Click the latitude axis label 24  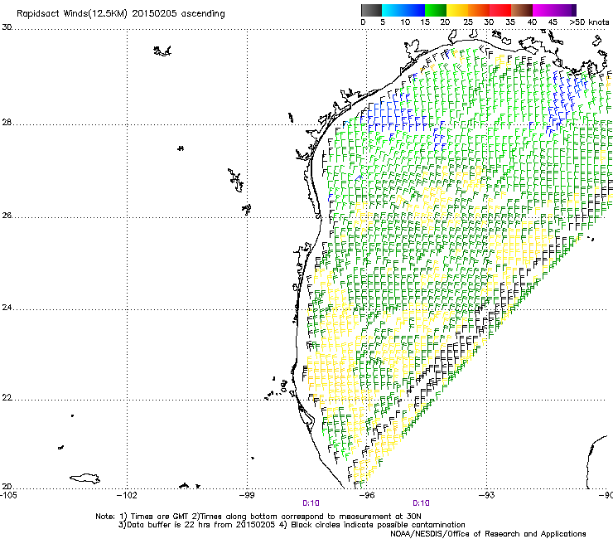[7, 308]
